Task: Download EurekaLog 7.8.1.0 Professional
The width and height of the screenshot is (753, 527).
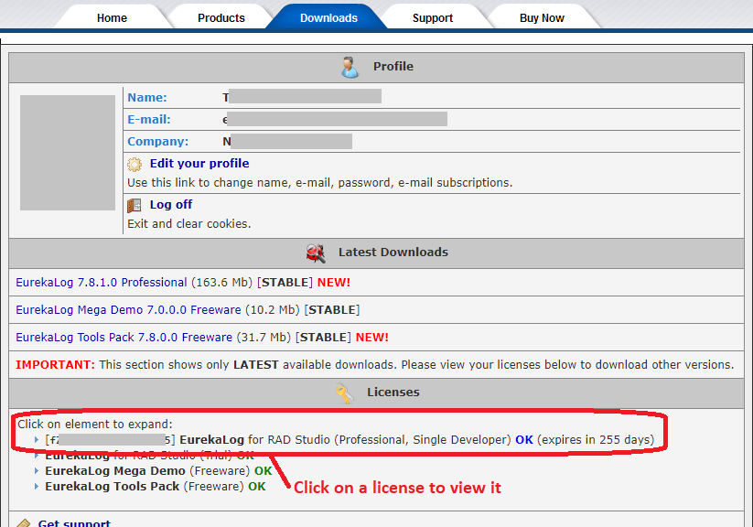Action: [x=102, y=283]
